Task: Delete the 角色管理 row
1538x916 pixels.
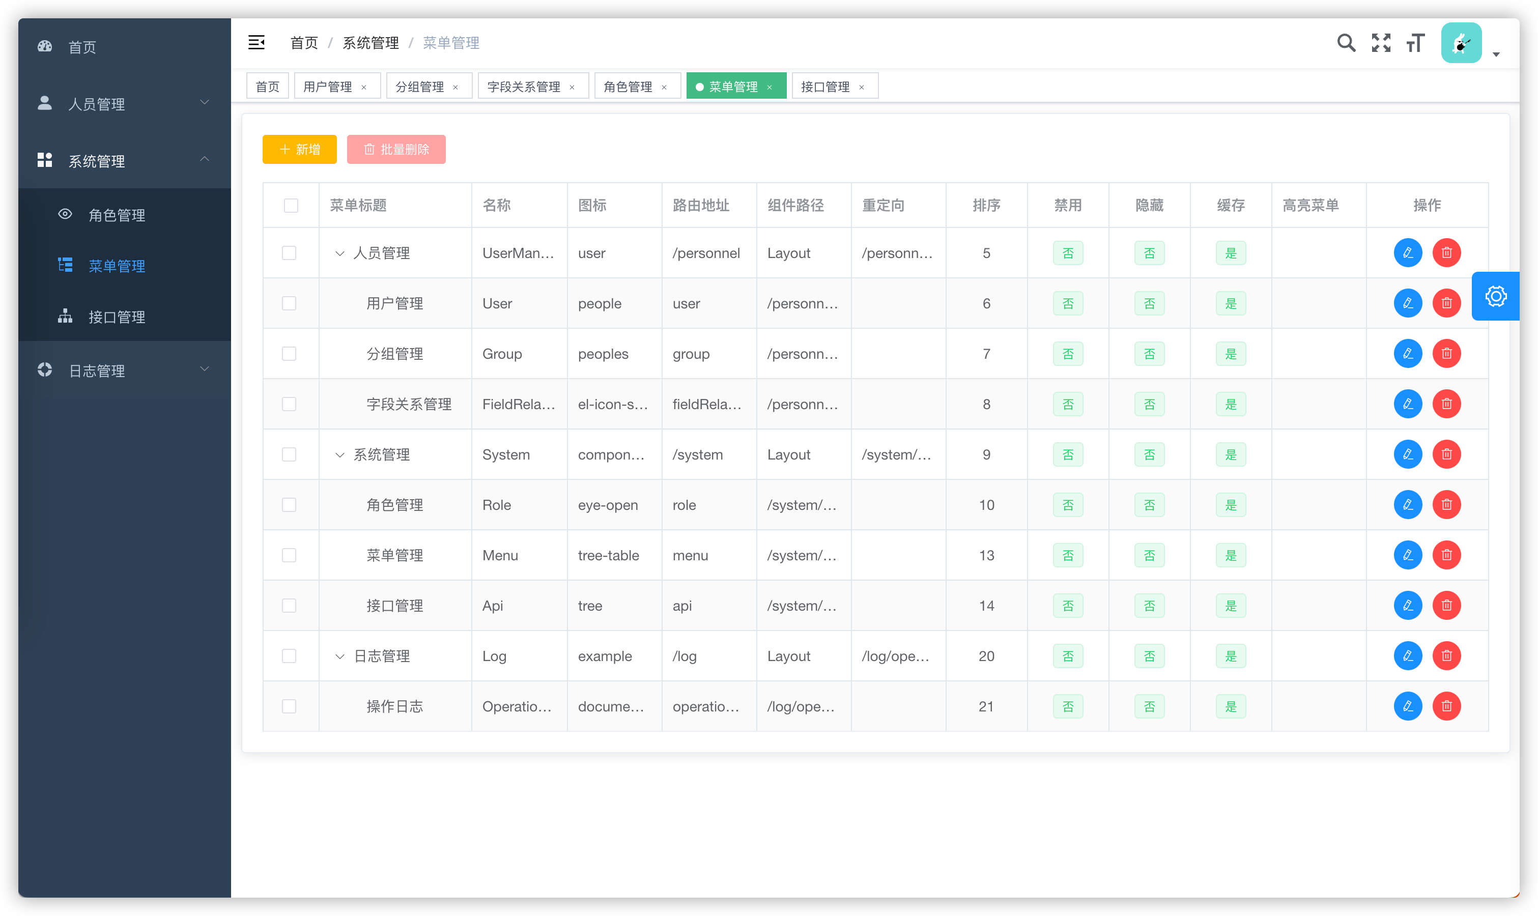Action: click(1446, 505)
